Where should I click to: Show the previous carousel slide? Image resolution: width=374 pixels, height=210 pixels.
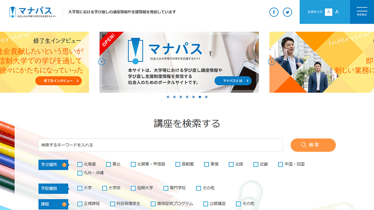(102, 62)
